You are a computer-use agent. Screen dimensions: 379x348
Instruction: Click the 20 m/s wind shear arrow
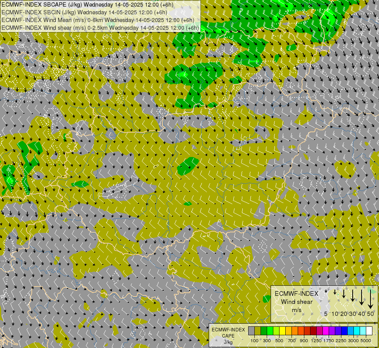coord(343,293)
